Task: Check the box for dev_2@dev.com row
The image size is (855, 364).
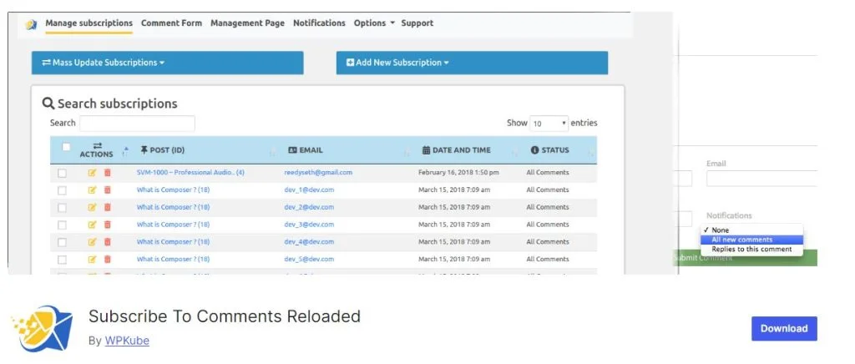Action: tap(63, 207)
